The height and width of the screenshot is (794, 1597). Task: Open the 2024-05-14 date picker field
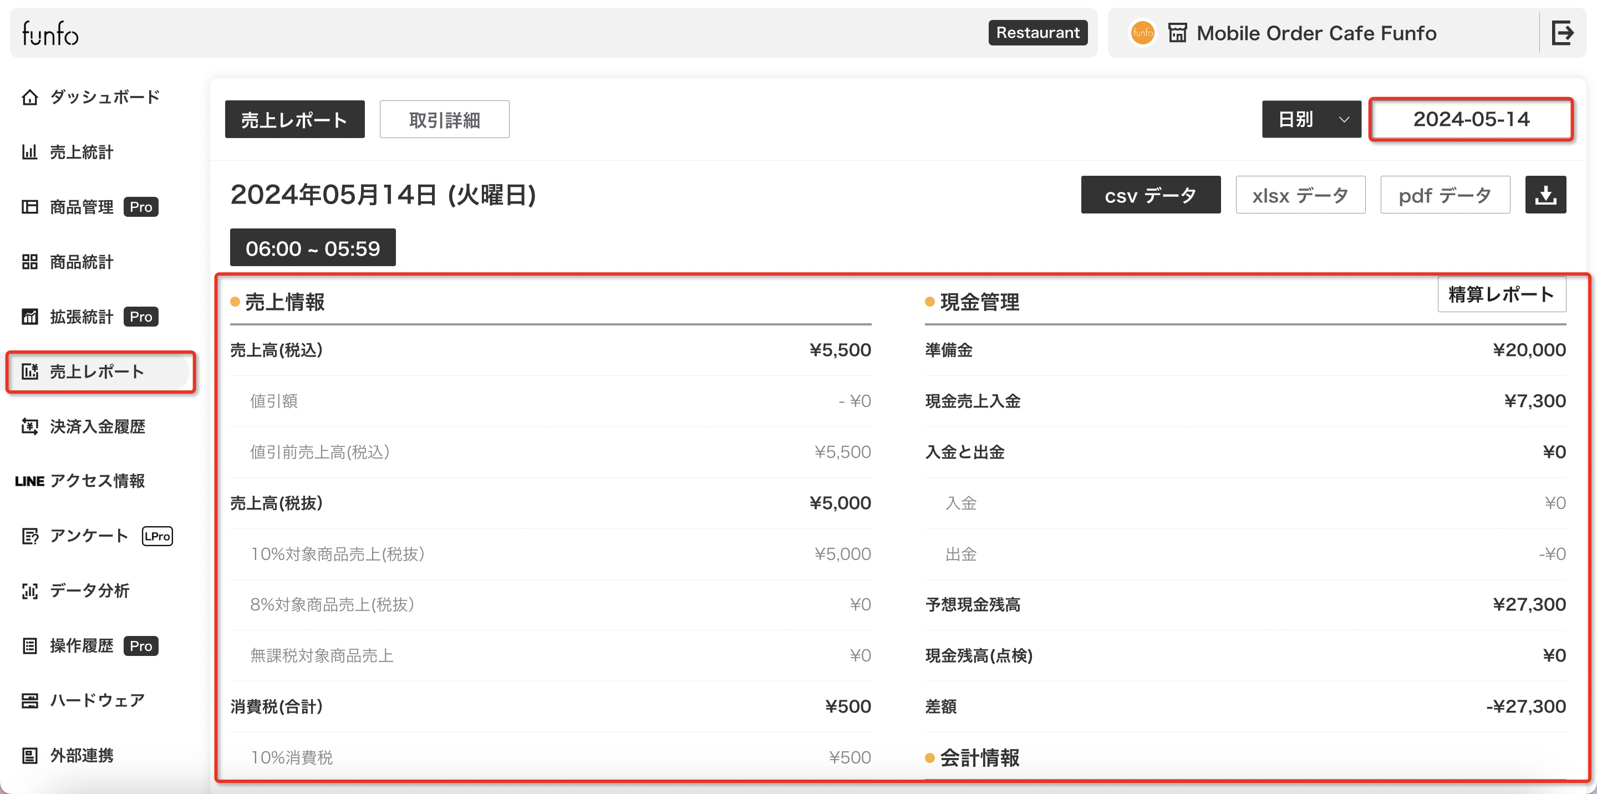(x=1471, y=119)
